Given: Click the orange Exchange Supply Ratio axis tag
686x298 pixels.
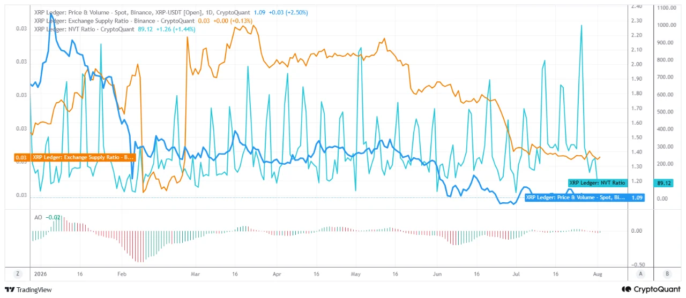Looking at the screenshot, I should (x=74, y=158).
